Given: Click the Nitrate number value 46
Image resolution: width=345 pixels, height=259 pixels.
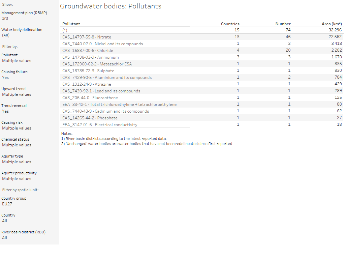Looking at the screenshot, I should pos(288,37).
